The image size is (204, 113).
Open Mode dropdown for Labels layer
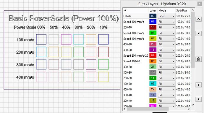(166, 16)
